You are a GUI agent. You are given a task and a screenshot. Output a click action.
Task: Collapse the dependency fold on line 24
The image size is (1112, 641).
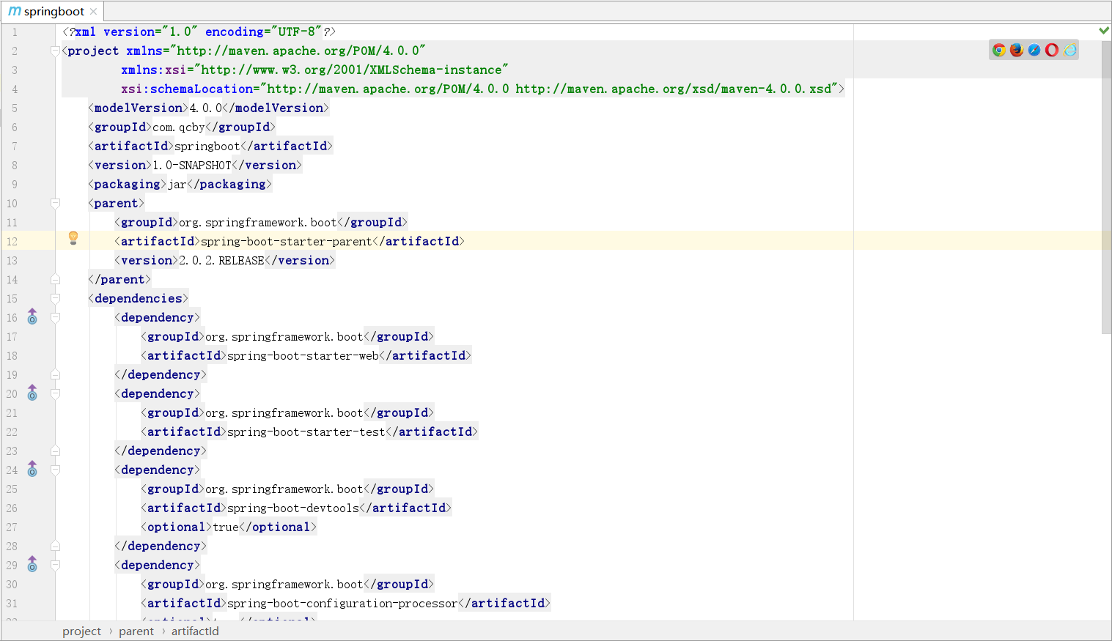(55, 470)
